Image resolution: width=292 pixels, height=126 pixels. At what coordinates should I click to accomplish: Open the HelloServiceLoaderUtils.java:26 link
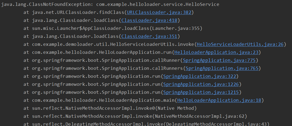(240, 44)
